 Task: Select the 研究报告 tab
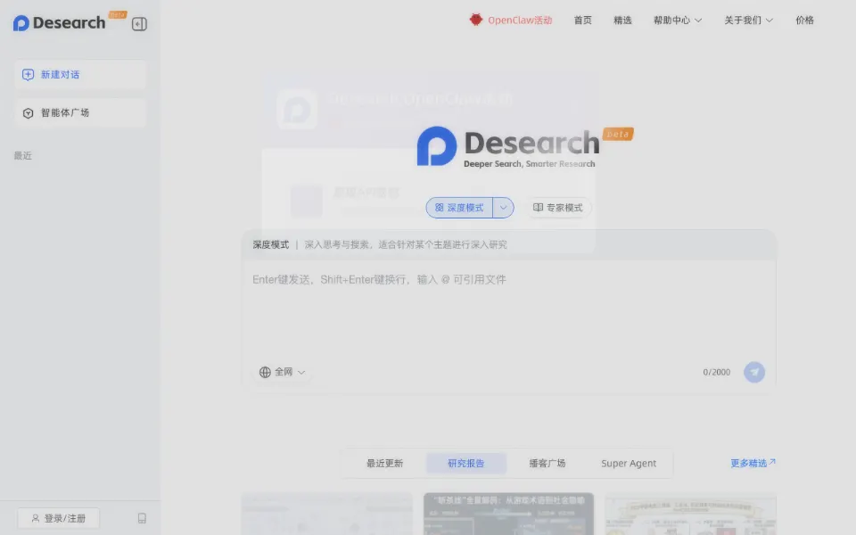[465, 464]
